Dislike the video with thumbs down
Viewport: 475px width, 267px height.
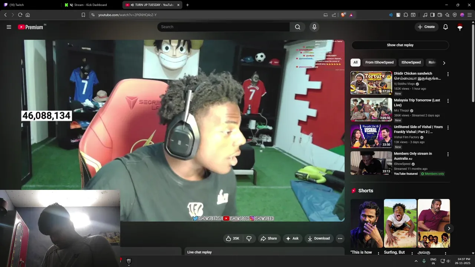pyautogui.click(x=249, y=238)
